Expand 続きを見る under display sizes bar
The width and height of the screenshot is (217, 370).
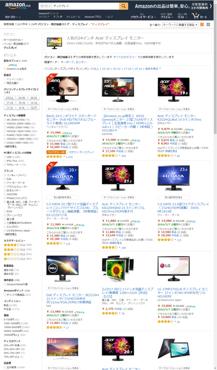click(x=153, y=69)
